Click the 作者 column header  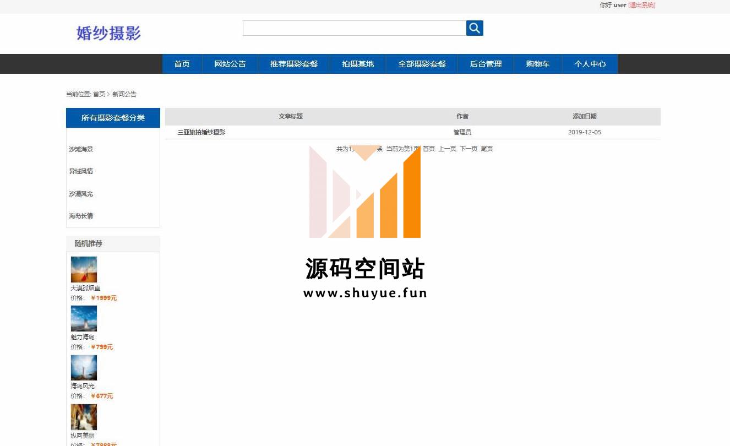click(x=462, y=116)
